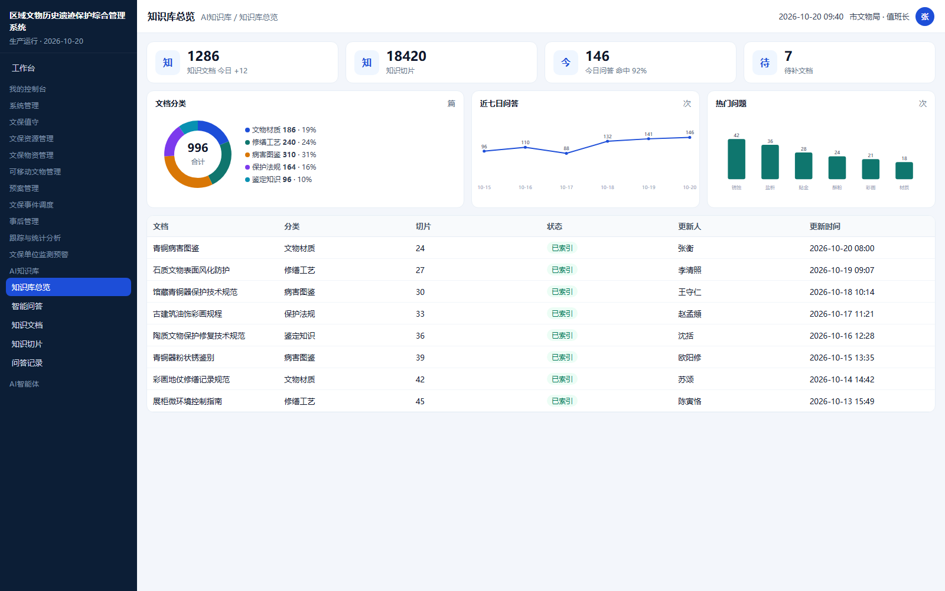Select 知识库总览 active menu item

pos(69,287)
